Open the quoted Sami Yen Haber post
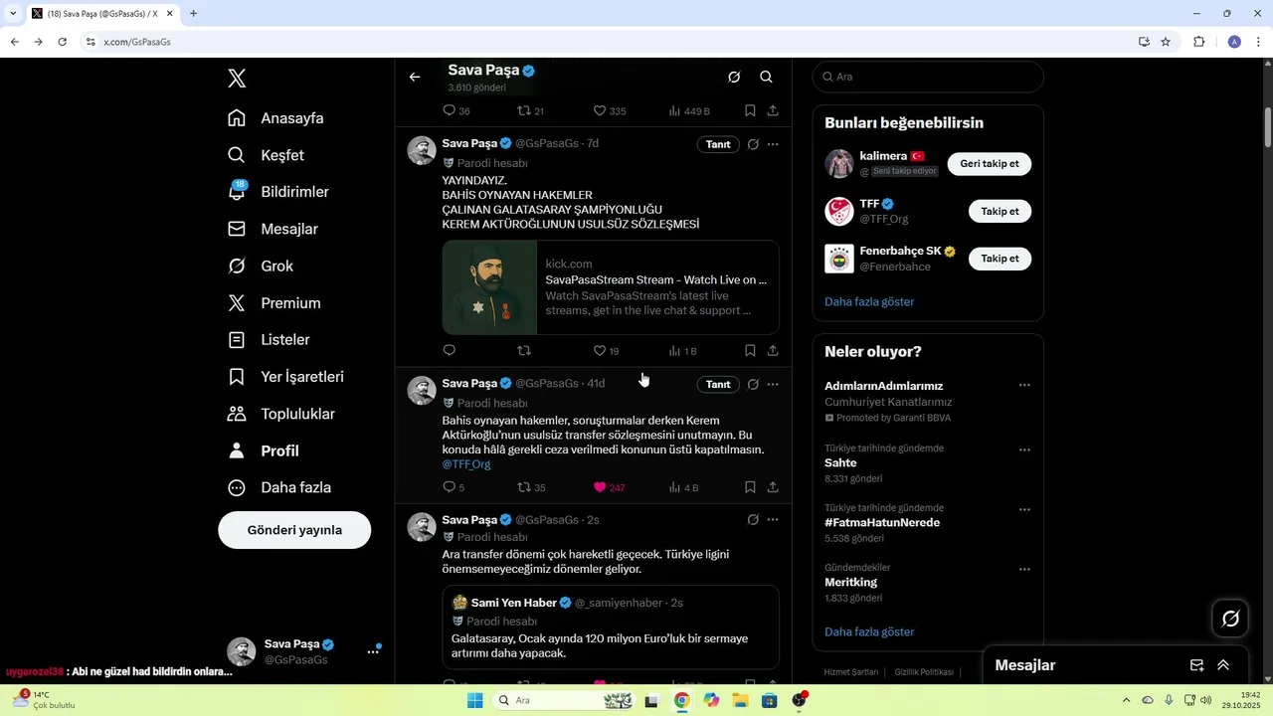Viewport: 1273px width, 716px height. (x=611, y=627)
